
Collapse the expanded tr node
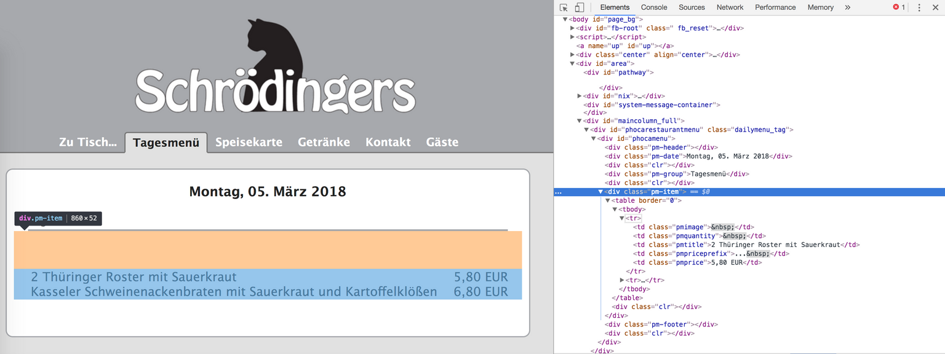point(622,218)
